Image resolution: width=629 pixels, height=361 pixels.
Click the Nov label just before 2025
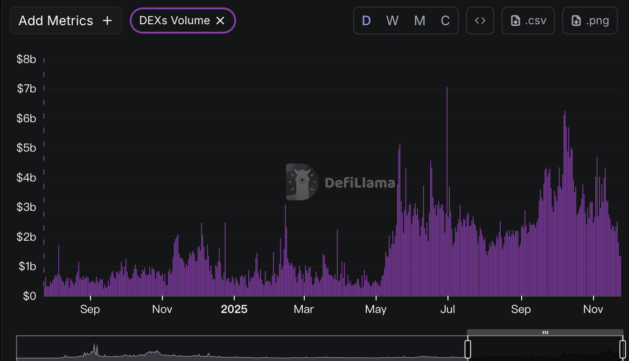coord(162,309)
